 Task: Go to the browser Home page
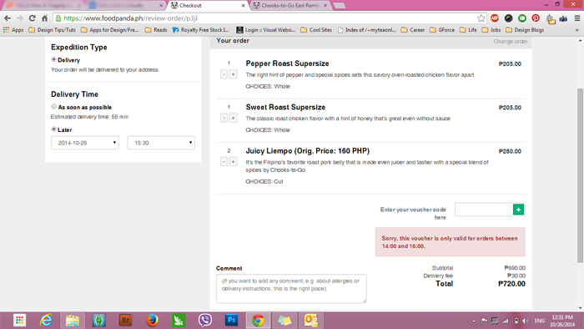tap(45, 18)
